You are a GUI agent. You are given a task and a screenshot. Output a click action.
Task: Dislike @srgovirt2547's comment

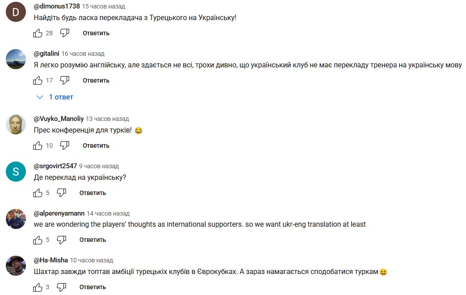pos(62,193)
